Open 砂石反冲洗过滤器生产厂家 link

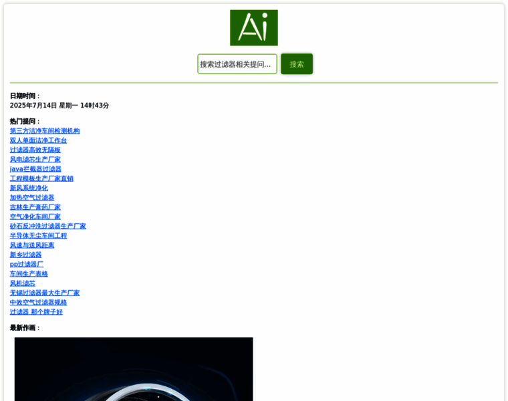point(48,226)
